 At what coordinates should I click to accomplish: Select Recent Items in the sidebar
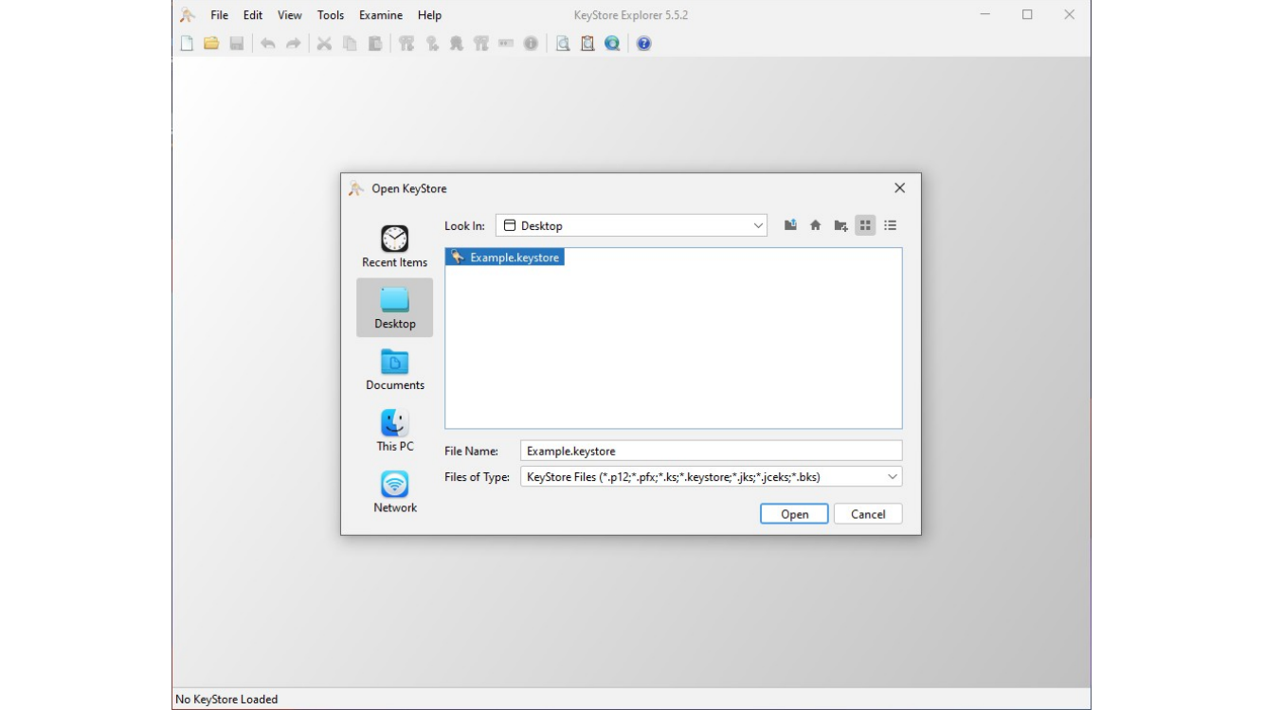point(394,246)
